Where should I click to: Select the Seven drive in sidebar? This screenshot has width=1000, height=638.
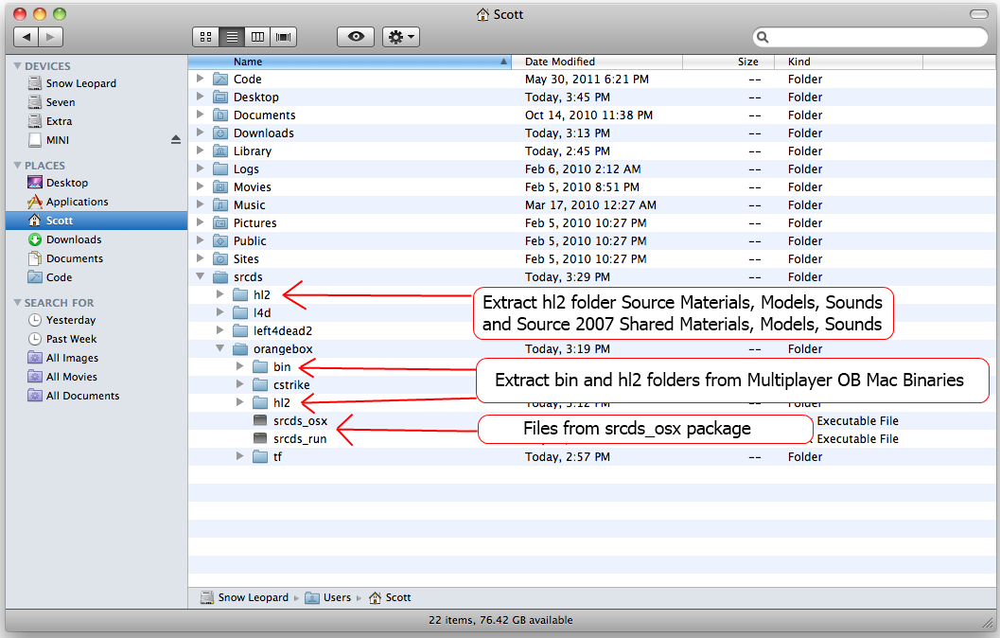(61, 103)
